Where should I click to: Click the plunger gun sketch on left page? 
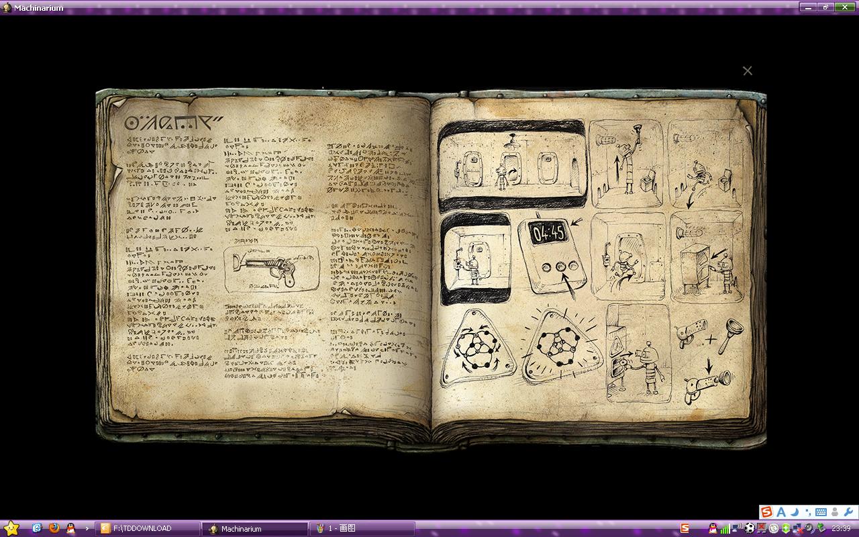271,268
